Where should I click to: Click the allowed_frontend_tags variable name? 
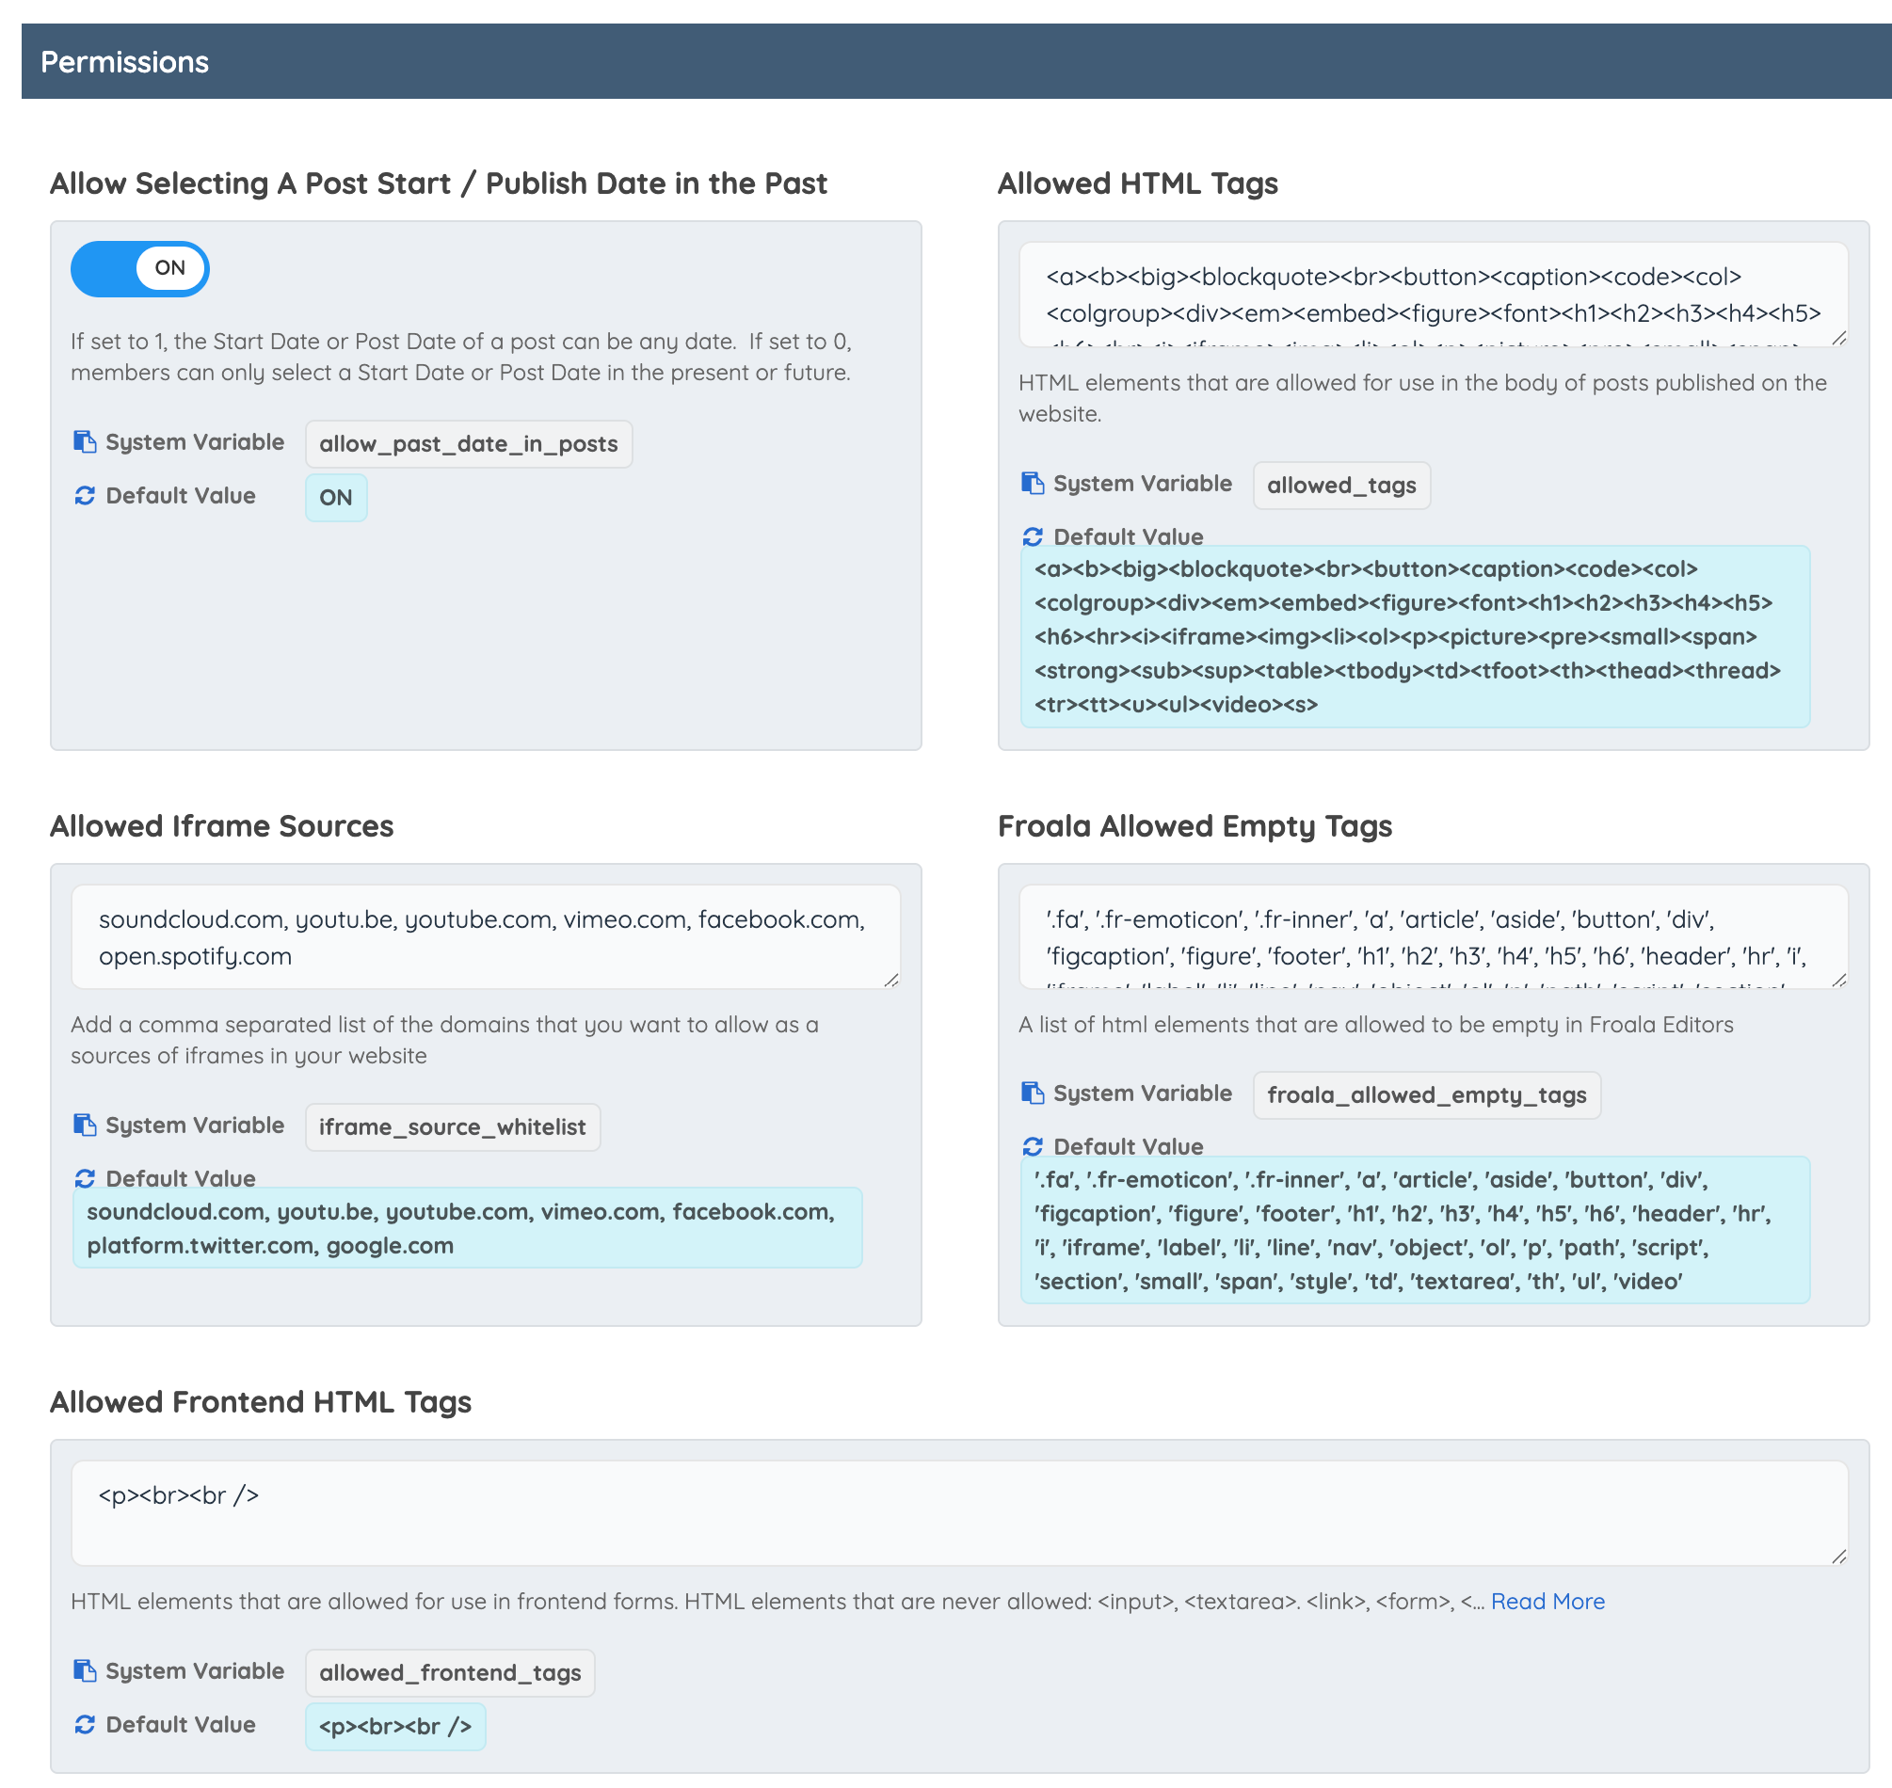pos(450,1672)
